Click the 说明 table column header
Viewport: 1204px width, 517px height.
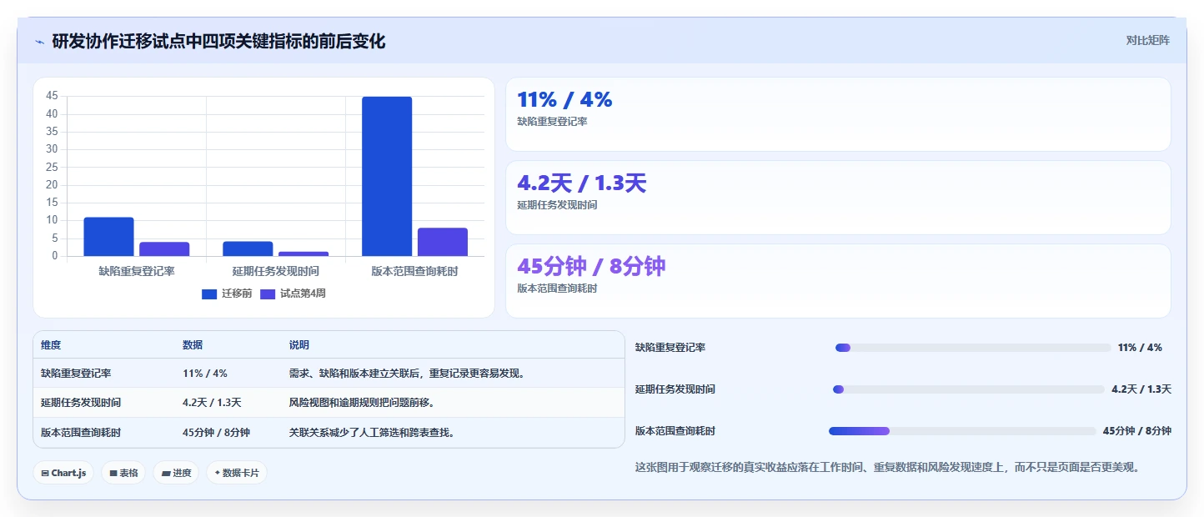coord(299,345)
